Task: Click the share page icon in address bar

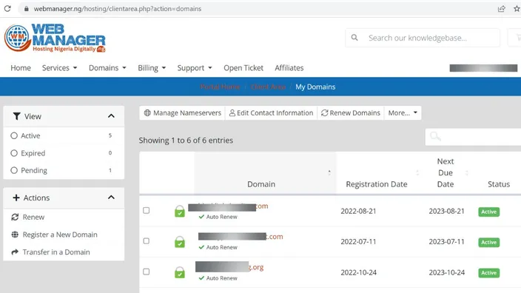Action: [x=502, y=9]
